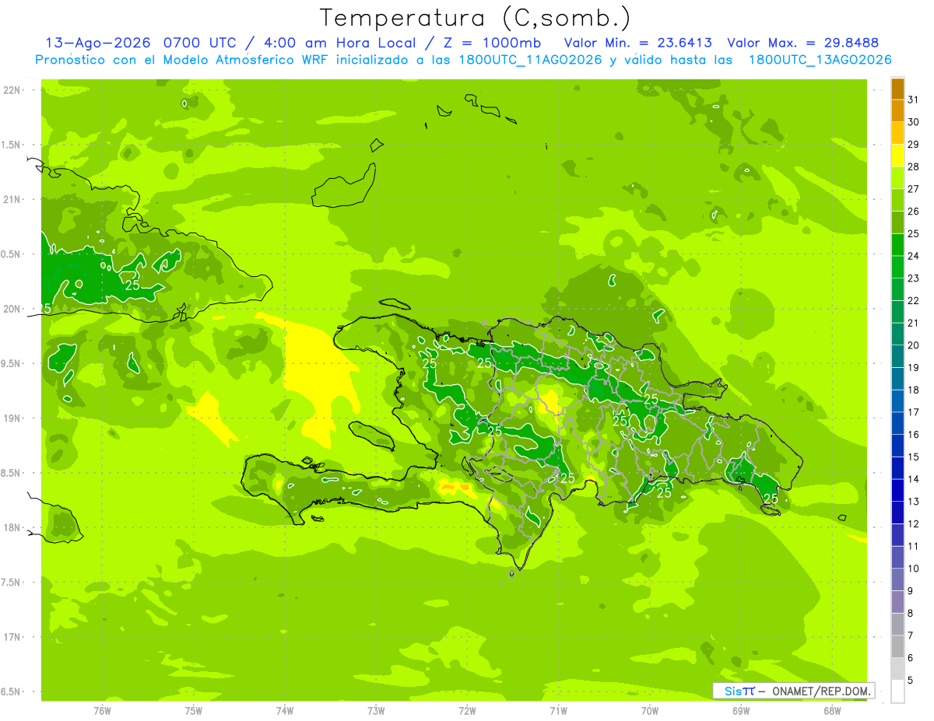Click the green swatch between 24 and 25
This screenshot has width=934, height=721.
[x=897, y=245]
